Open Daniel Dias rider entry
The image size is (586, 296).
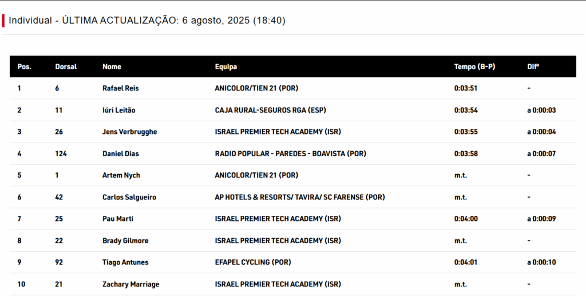click(x=120, y=153)
